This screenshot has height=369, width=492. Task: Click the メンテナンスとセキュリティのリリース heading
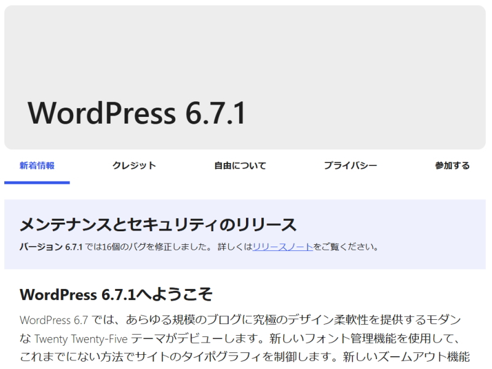[158, 224]
